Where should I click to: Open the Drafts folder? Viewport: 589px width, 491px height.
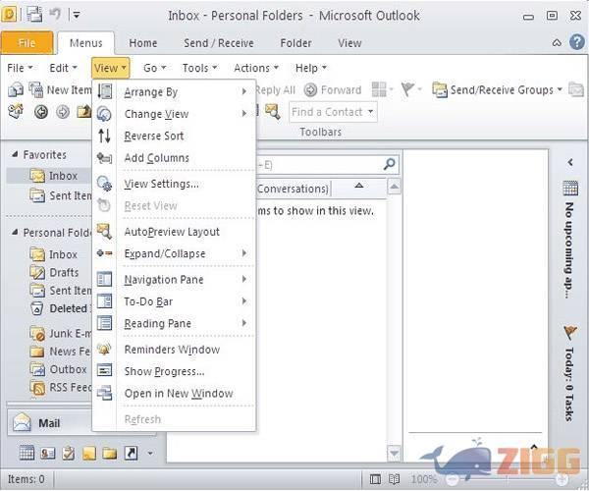(54, 272)
